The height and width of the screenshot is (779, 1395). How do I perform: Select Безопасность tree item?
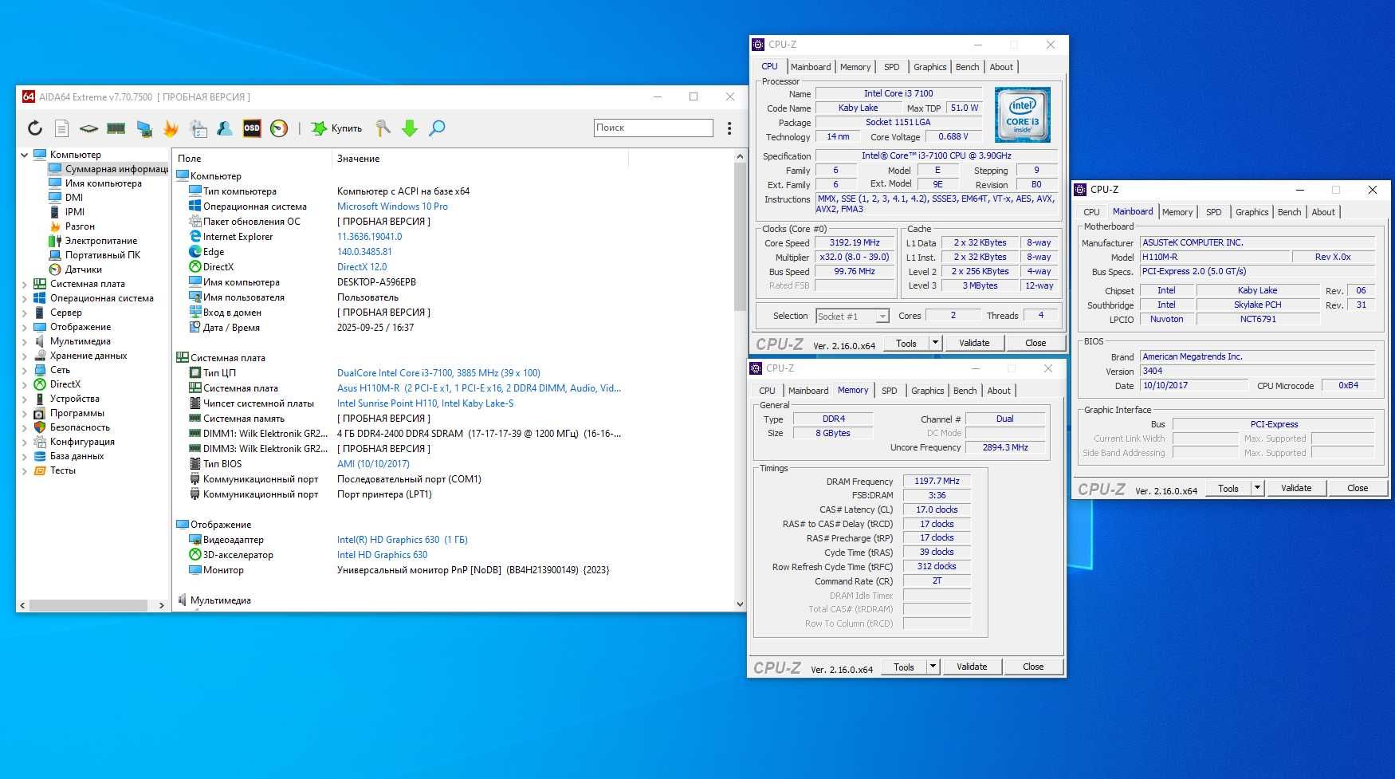pyautogui.click(x=80, y=427)
